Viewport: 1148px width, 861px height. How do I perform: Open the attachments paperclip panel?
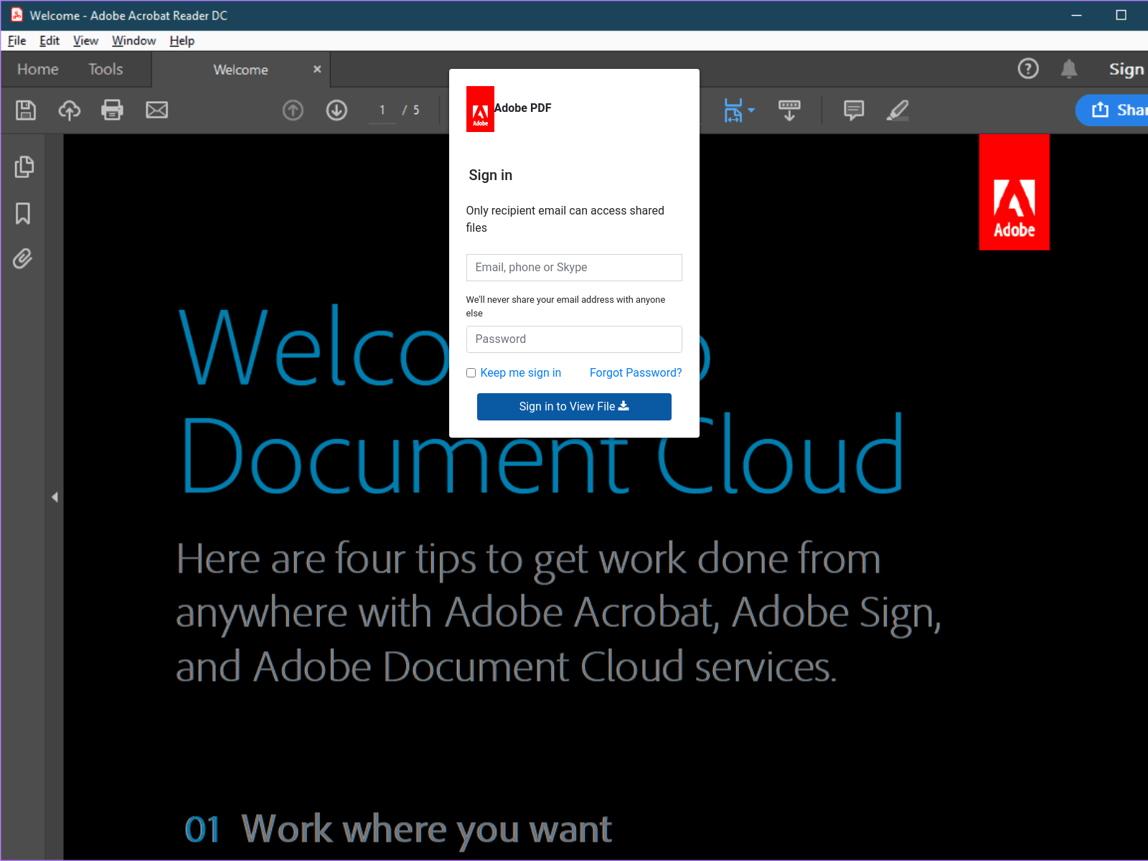click(23, 258)
